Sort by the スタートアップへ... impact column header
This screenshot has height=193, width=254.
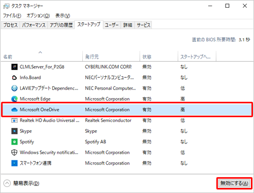point(197,56)
